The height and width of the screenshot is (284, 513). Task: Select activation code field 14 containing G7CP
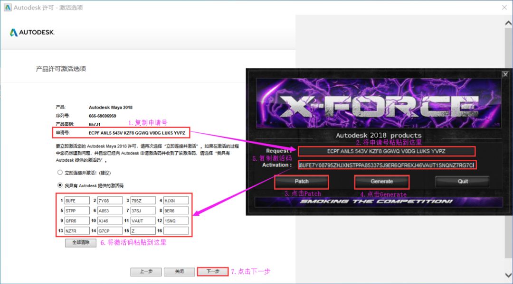(110, 231)
